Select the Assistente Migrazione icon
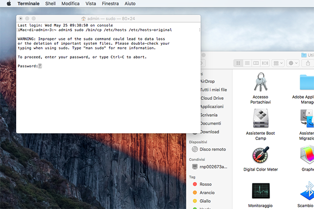The width and height of the screenshot is (314, 209). [x=307, y=118]
